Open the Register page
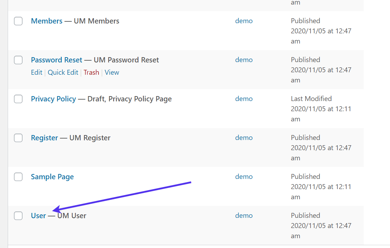Viewport: 390px width, 248px height. [45, 138]
